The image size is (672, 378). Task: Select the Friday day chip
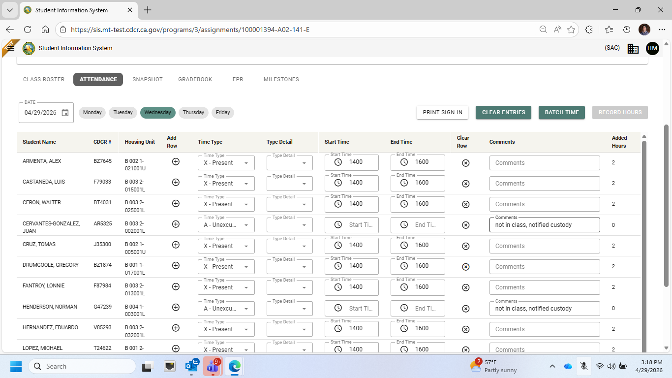(223, 113)
